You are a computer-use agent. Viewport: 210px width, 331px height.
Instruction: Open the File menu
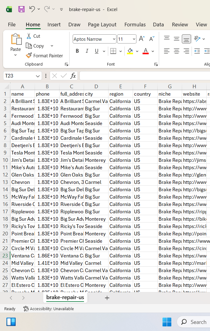[12, 25]
